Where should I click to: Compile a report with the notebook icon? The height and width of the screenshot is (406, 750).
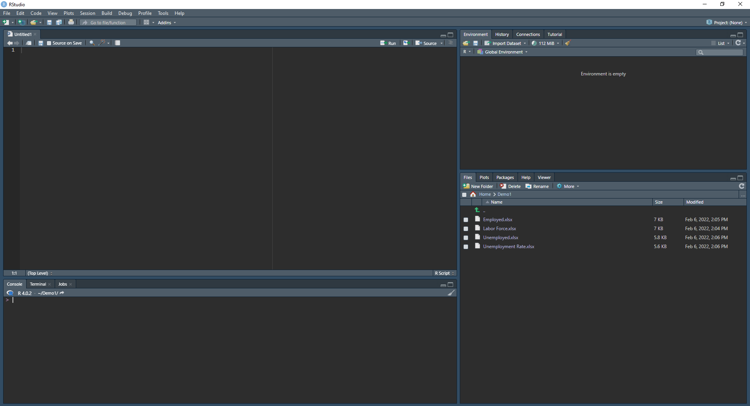pyautogui.click(x=118, y=43)
